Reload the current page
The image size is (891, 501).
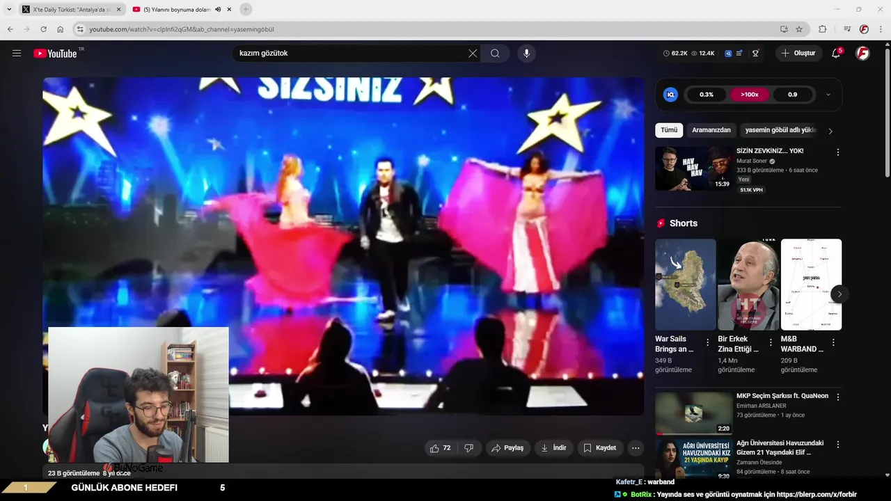pyautogui.click(x=43, y=29)
